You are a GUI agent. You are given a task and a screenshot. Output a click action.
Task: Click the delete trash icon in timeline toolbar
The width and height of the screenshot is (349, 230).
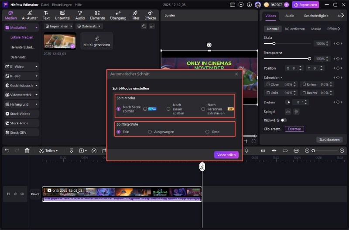pyautogui.click(x=27, y=150)
